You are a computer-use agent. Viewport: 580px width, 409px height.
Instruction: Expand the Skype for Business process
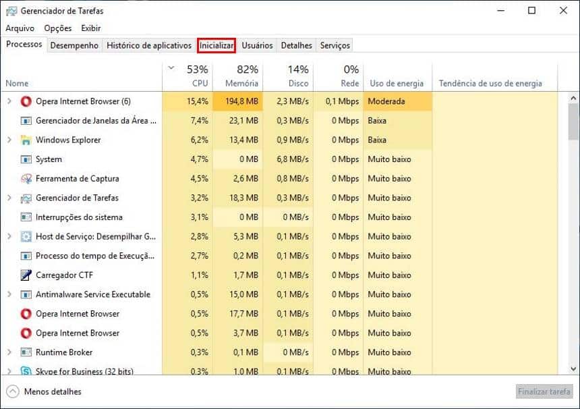(9, 371)
